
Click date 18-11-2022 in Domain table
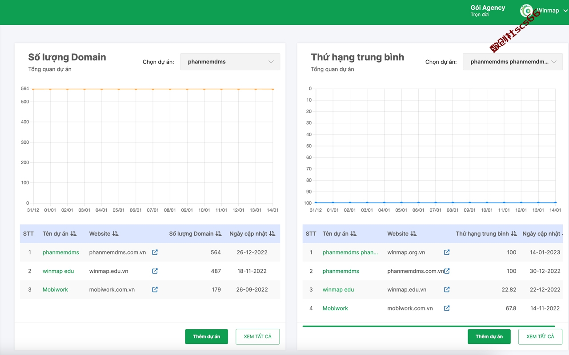(252, 271)
